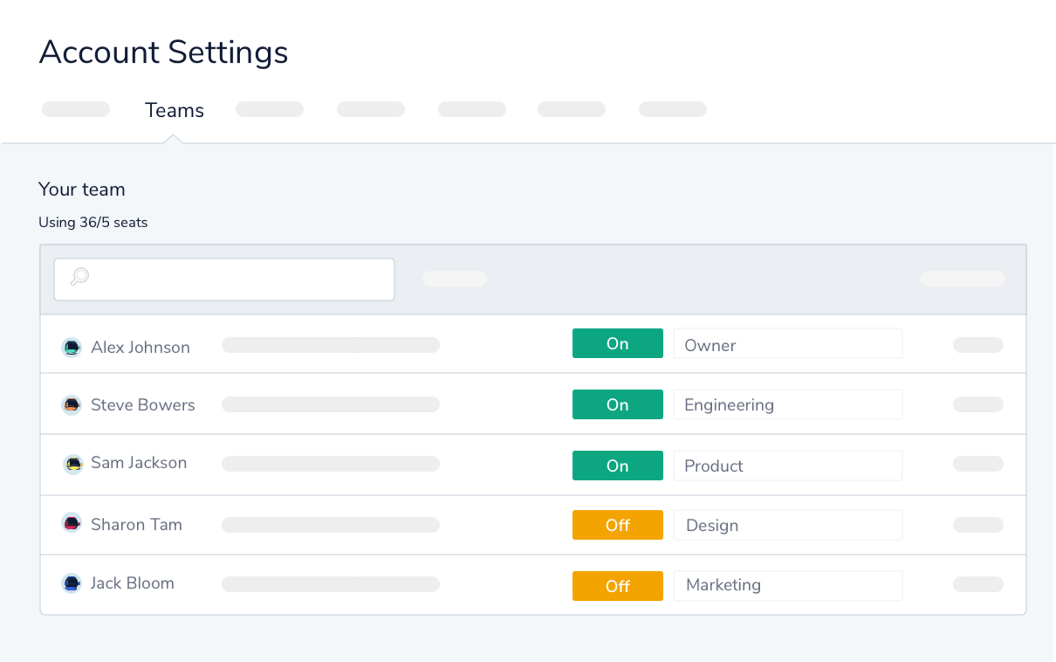The width and height of the screenshot is (1056, 662).
Task: Open the Design role dropdown
Action: pos(787,525)
